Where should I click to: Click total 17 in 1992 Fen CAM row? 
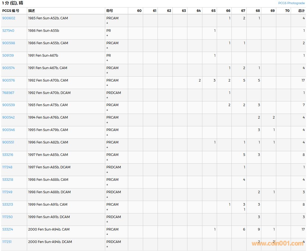click(x=303, y=80)
